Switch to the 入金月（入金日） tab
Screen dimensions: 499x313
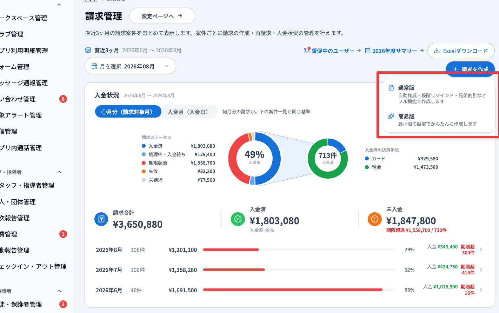click(189, 112)
